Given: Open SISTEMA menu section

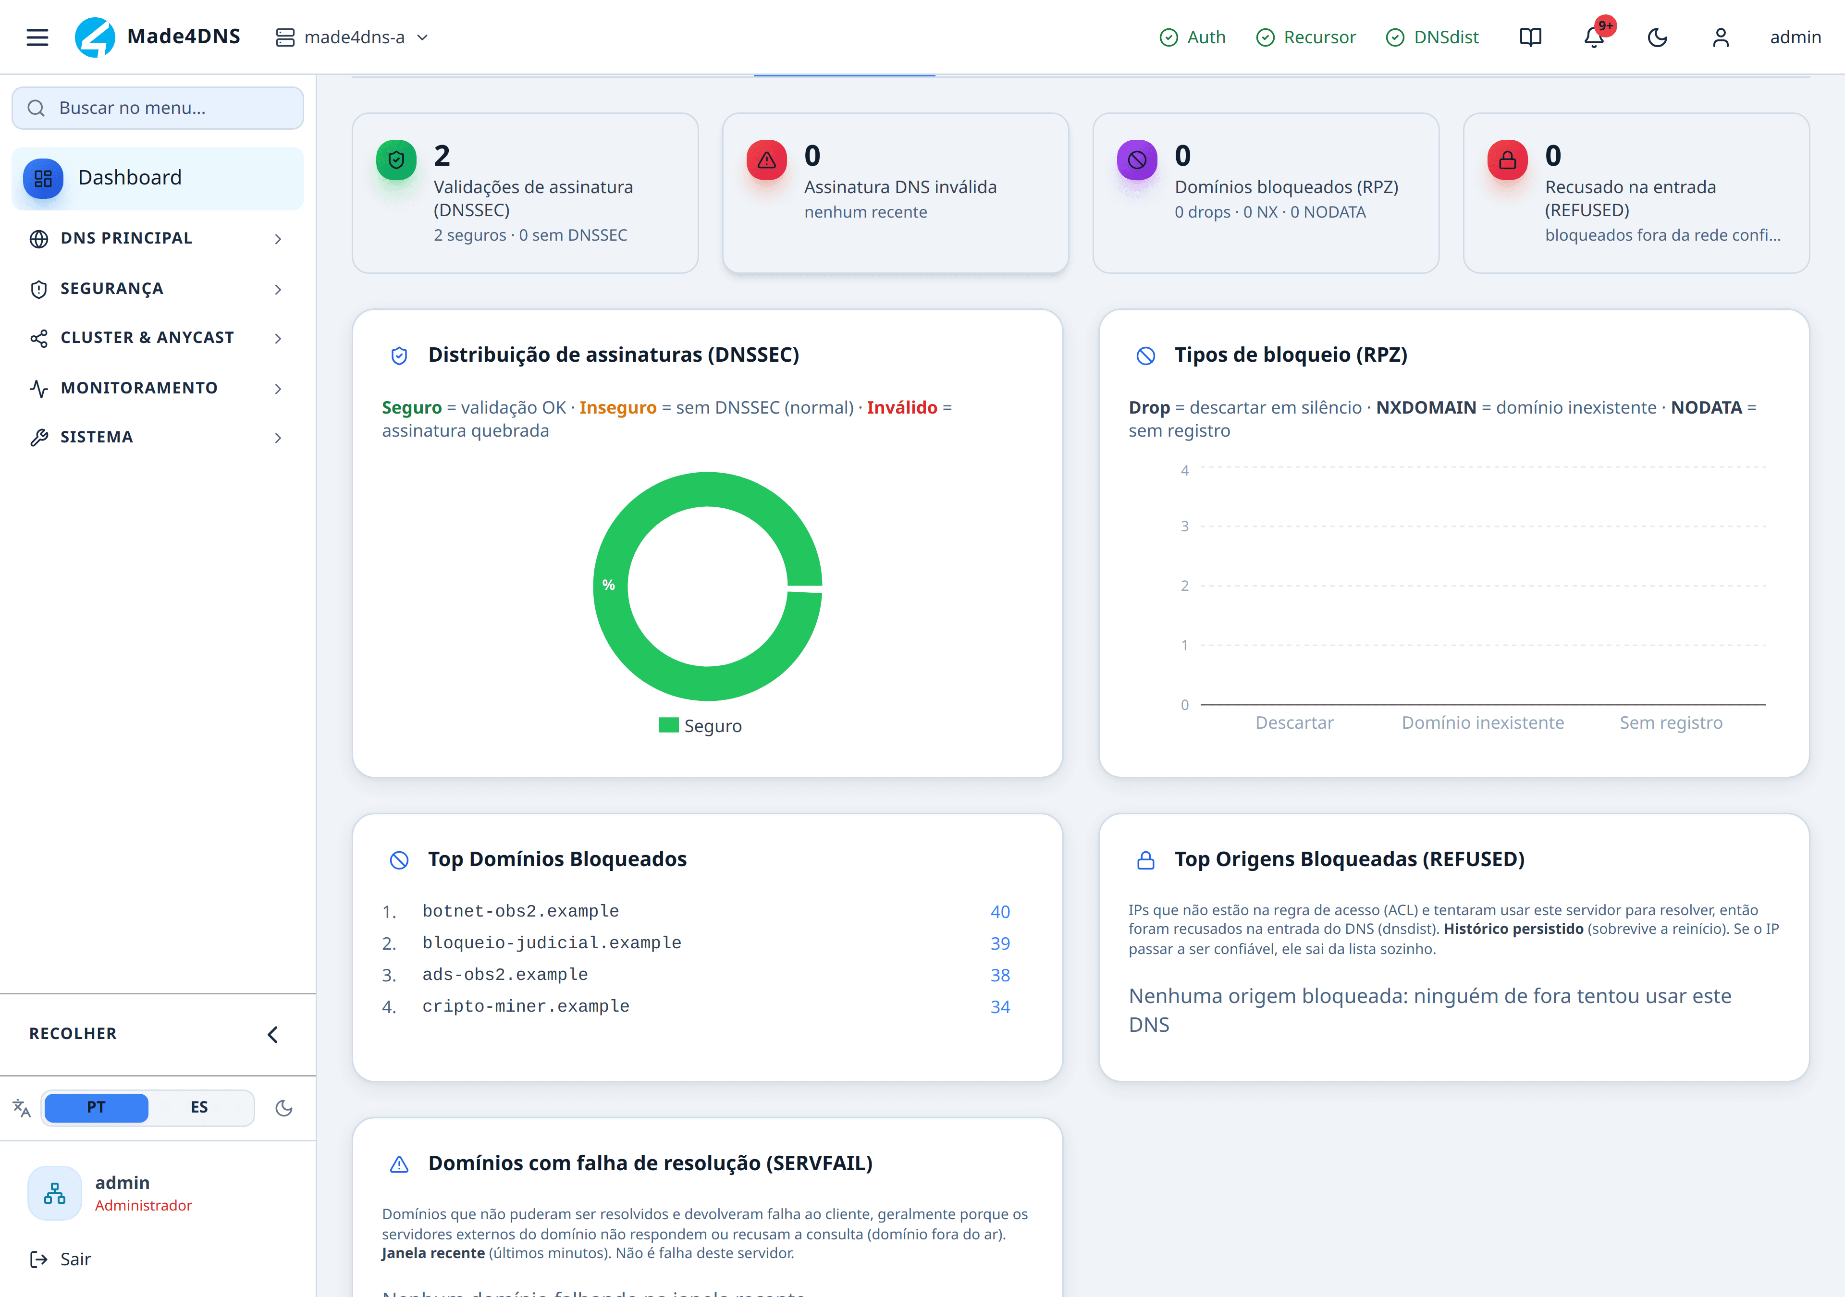Looking at the screenshot, I should (158, 438).
